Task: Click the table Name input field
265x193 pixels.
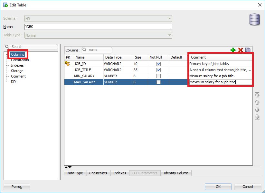Action: click(98, 27)
